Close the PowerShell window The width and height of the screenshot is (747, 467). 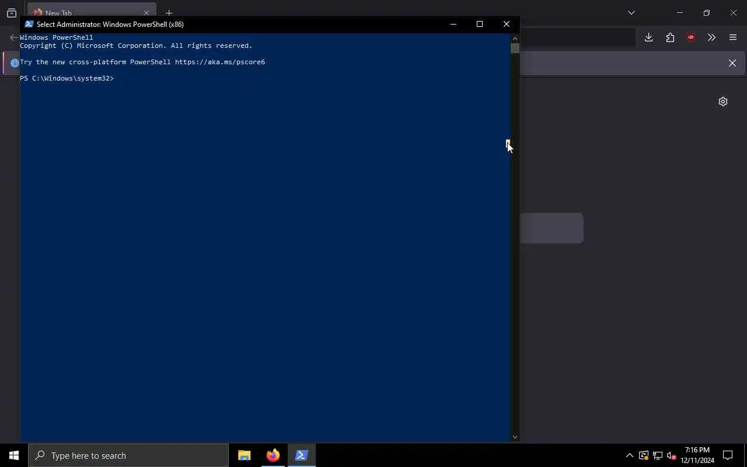click(x=507, y=24)
